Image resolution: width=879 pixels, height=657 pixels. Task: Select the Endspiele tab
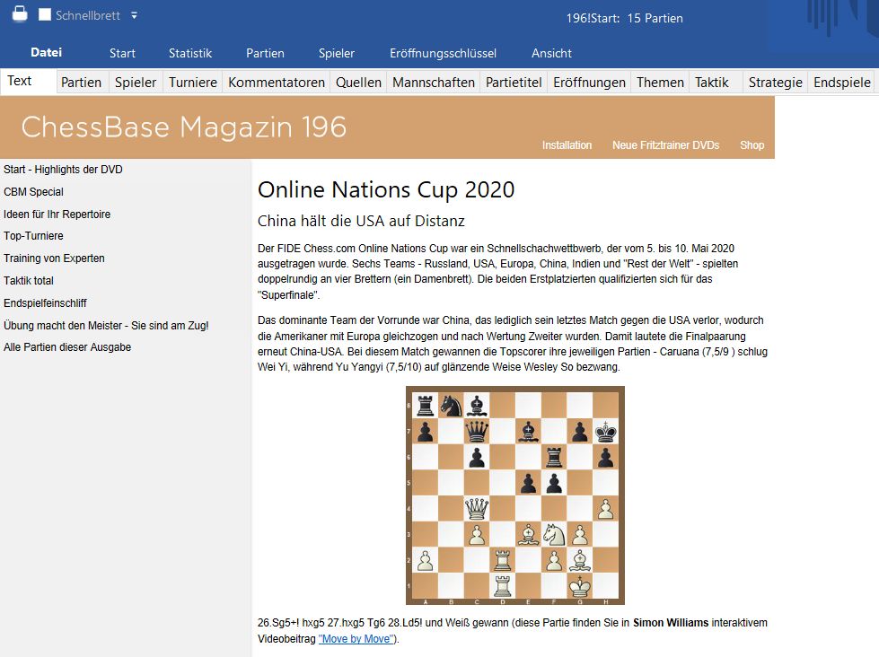click(841, 82)
